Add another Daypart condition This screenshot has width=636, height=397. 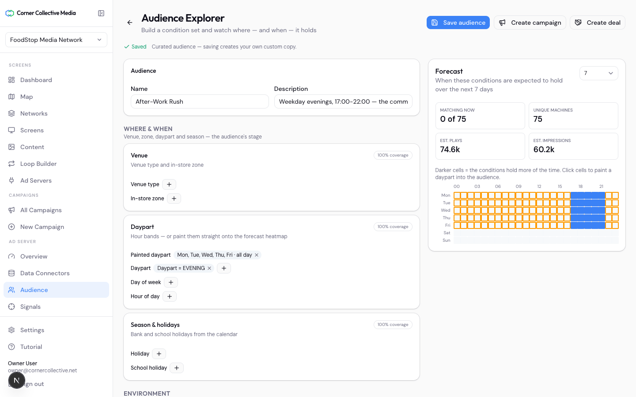click(224, 268)
